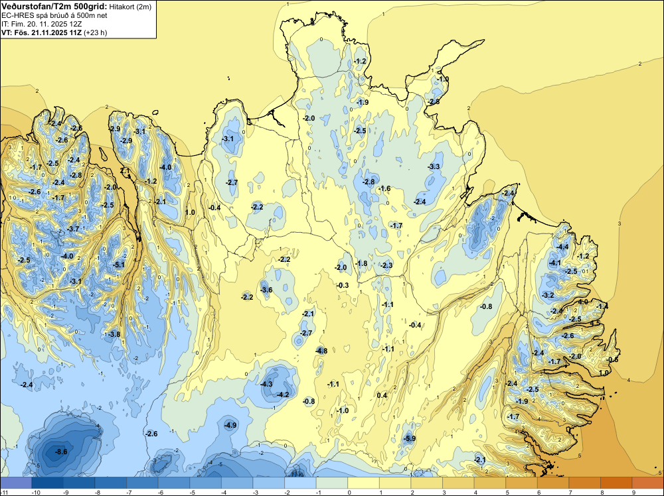The width and height of the screenshot is (664, 496).
Task: Click the 4.5 temperature label
Action: tap(596, 323)
